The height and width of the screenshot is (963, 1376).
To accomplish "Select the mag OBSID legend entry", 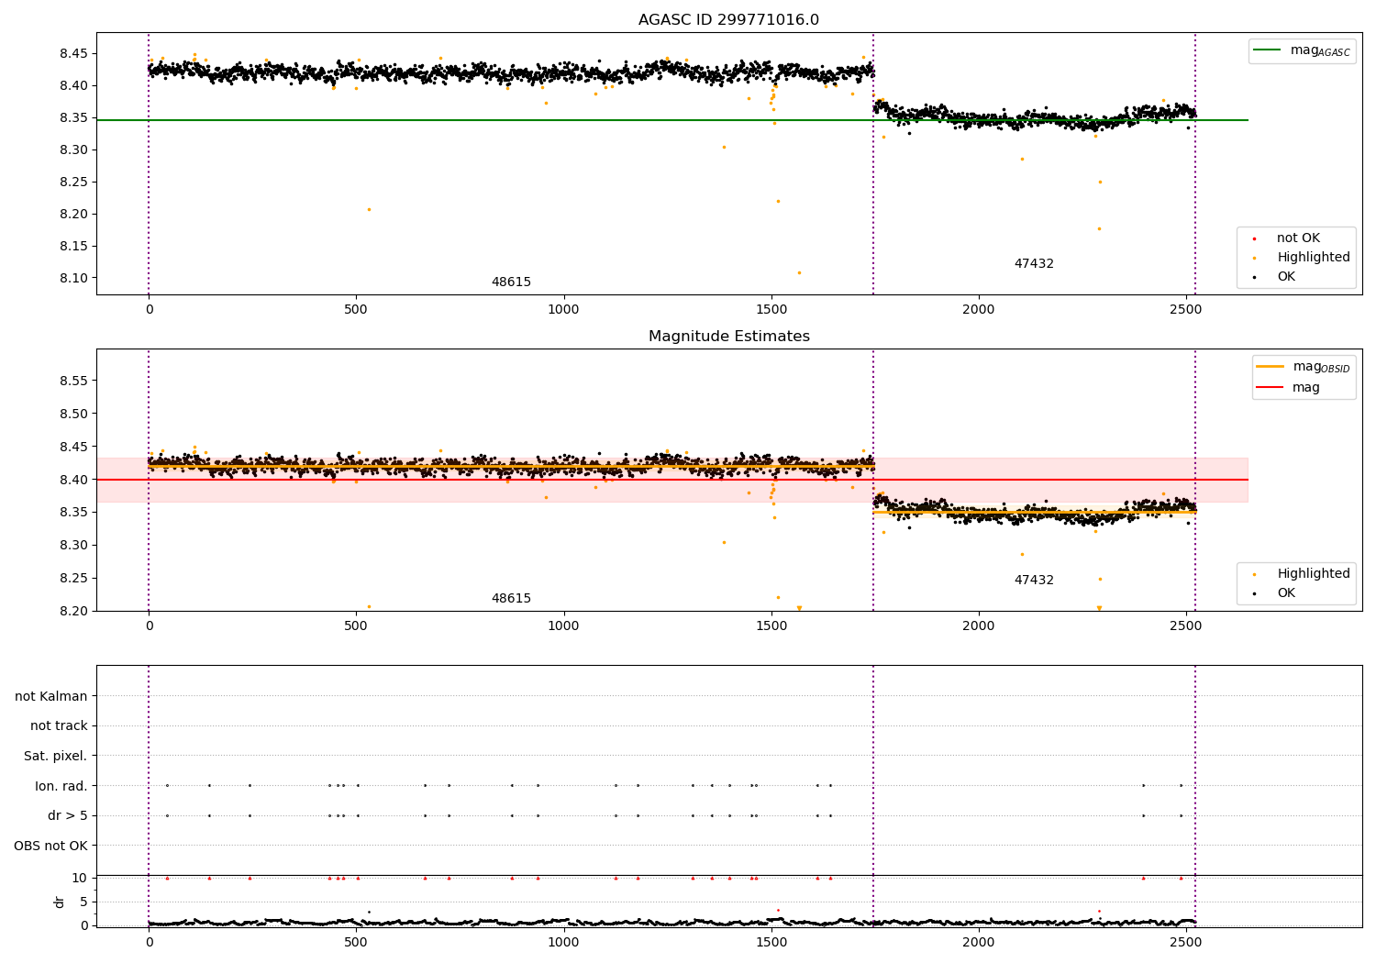I will pyautogui.click(x=1304, y=367).
